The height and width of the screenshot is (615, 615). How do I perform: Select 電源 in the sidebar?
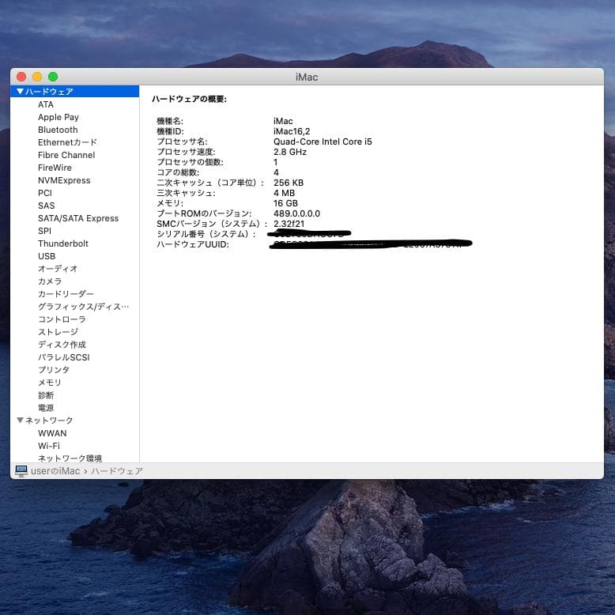coord(46,408)
